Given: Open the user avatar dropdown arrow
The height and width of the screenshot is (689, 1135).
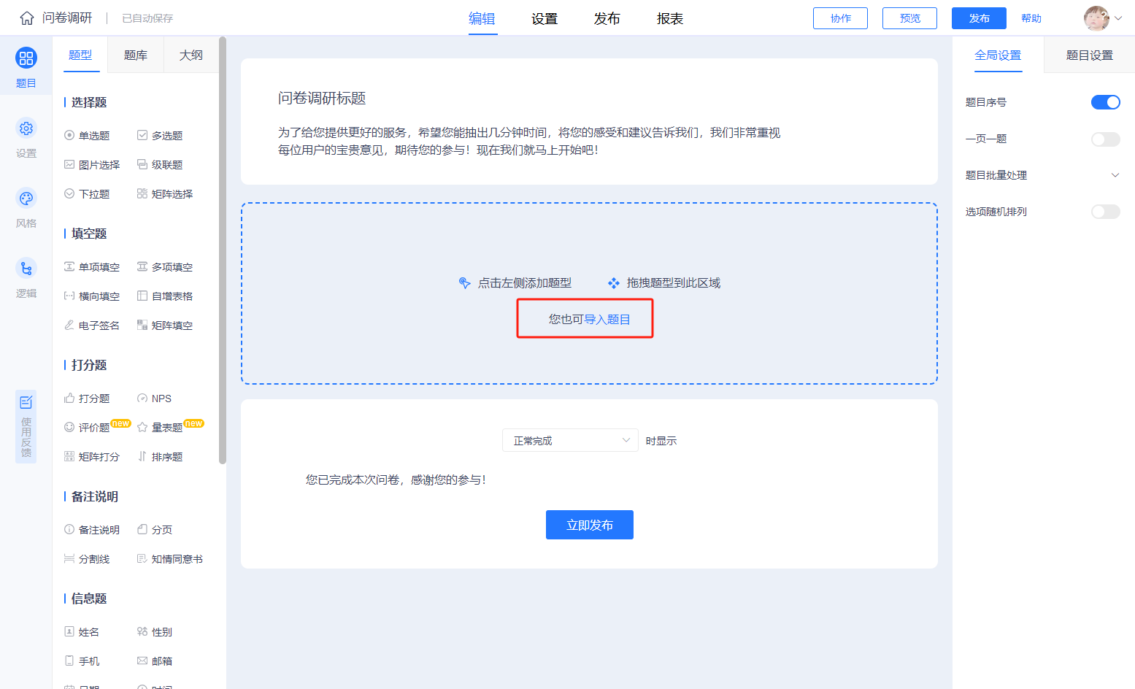Looking at the screenshot, I should click(x=1118, y=18).
